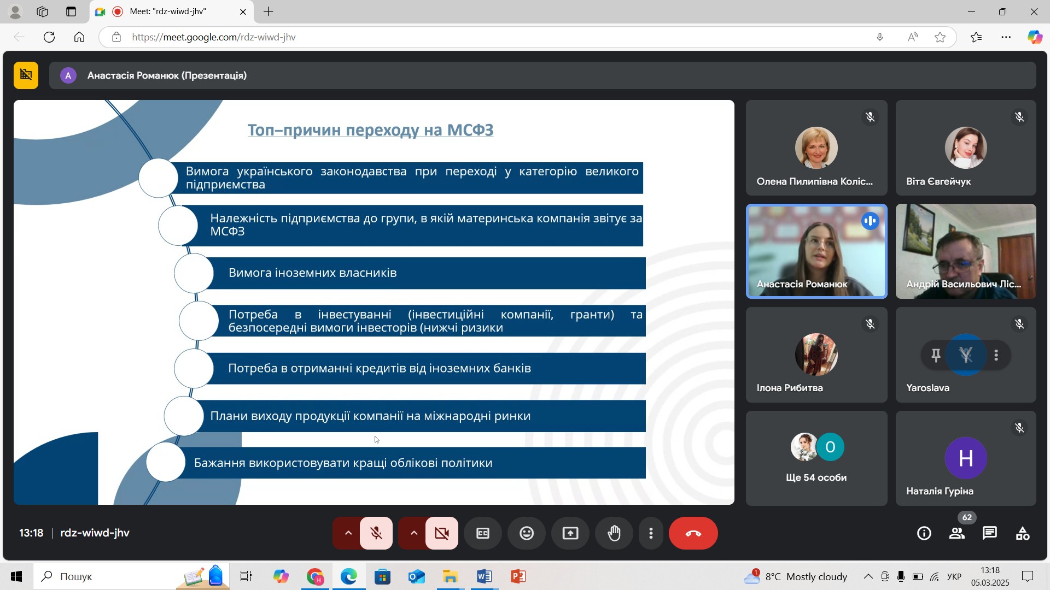Open meeting details info icon
The image size is (1050, 590).
coord(924,533)
